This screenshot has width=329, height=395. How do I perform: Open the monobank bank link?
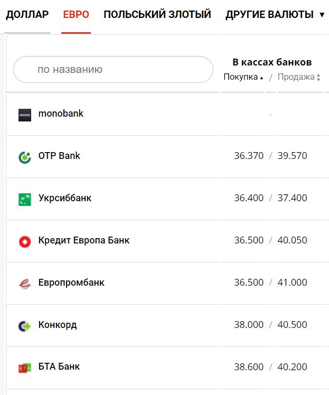[61, 114]
